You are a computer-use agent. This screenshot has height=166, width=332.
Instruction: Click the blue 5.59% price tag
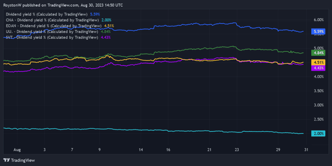[x=318, y=31]
